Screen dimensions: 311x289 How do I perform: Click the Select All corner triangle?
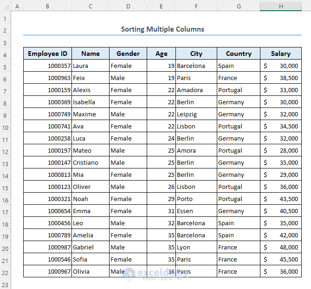coord(6,7)
